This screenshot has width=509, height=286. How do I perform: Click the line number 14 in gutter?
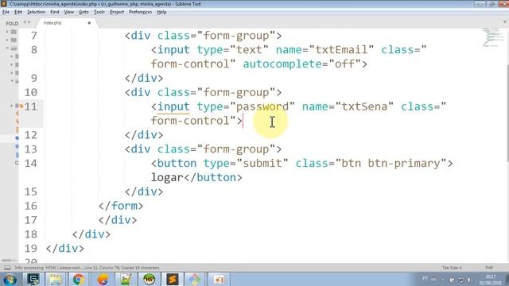[x=31, y=164]
